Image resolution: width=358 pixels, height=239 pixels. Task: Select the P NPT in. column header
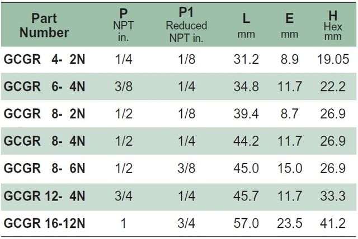[124, 25]
